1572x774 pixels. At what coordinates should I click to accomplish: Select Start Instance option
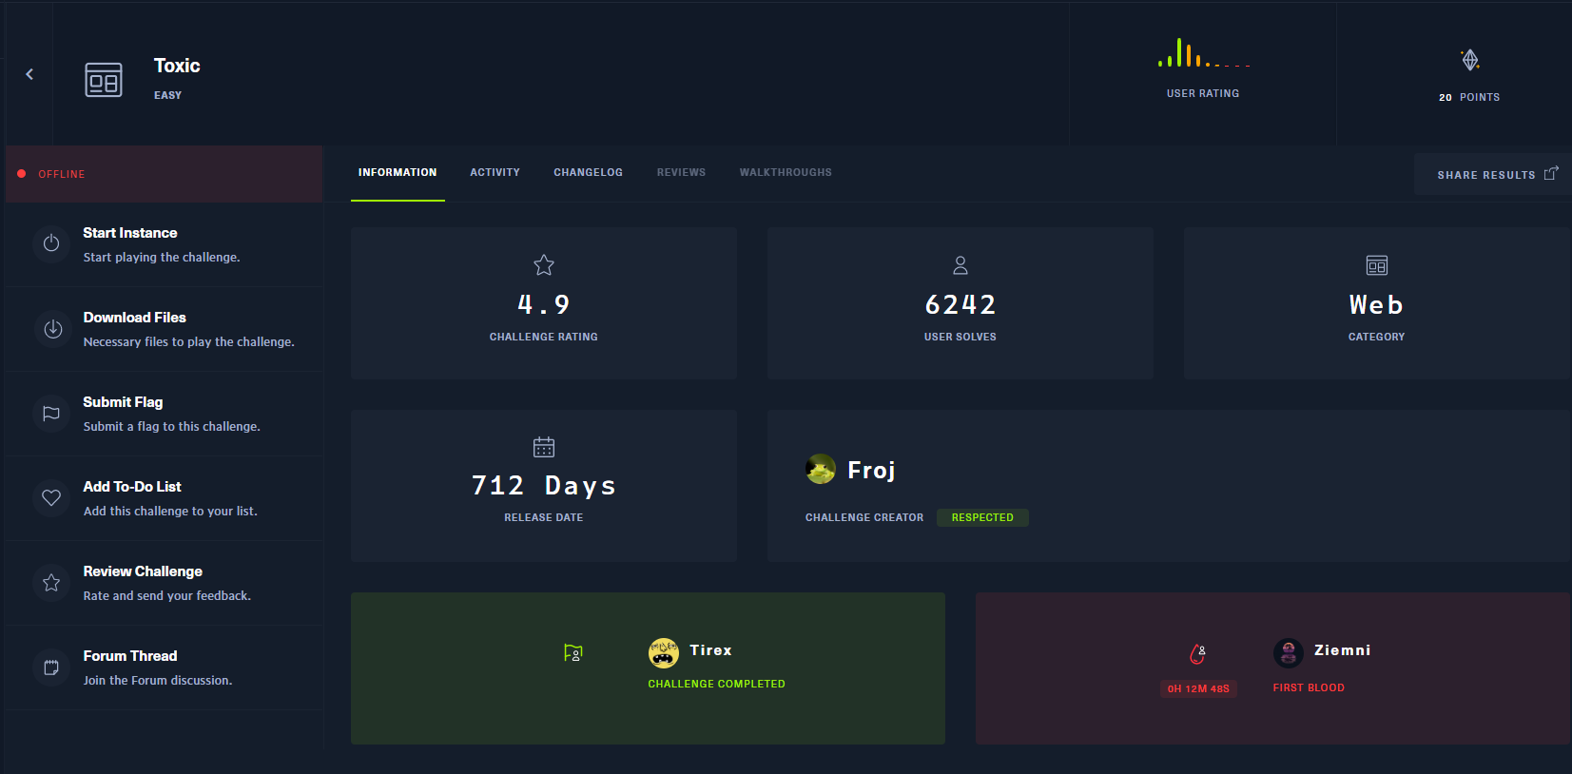165,244
